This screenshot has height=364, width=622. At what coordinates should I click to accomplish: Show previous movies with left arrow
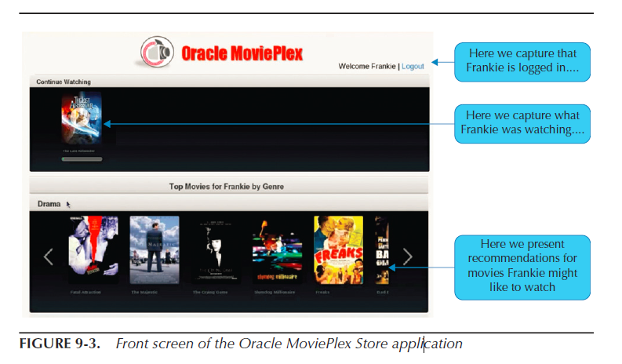[49, 257]
